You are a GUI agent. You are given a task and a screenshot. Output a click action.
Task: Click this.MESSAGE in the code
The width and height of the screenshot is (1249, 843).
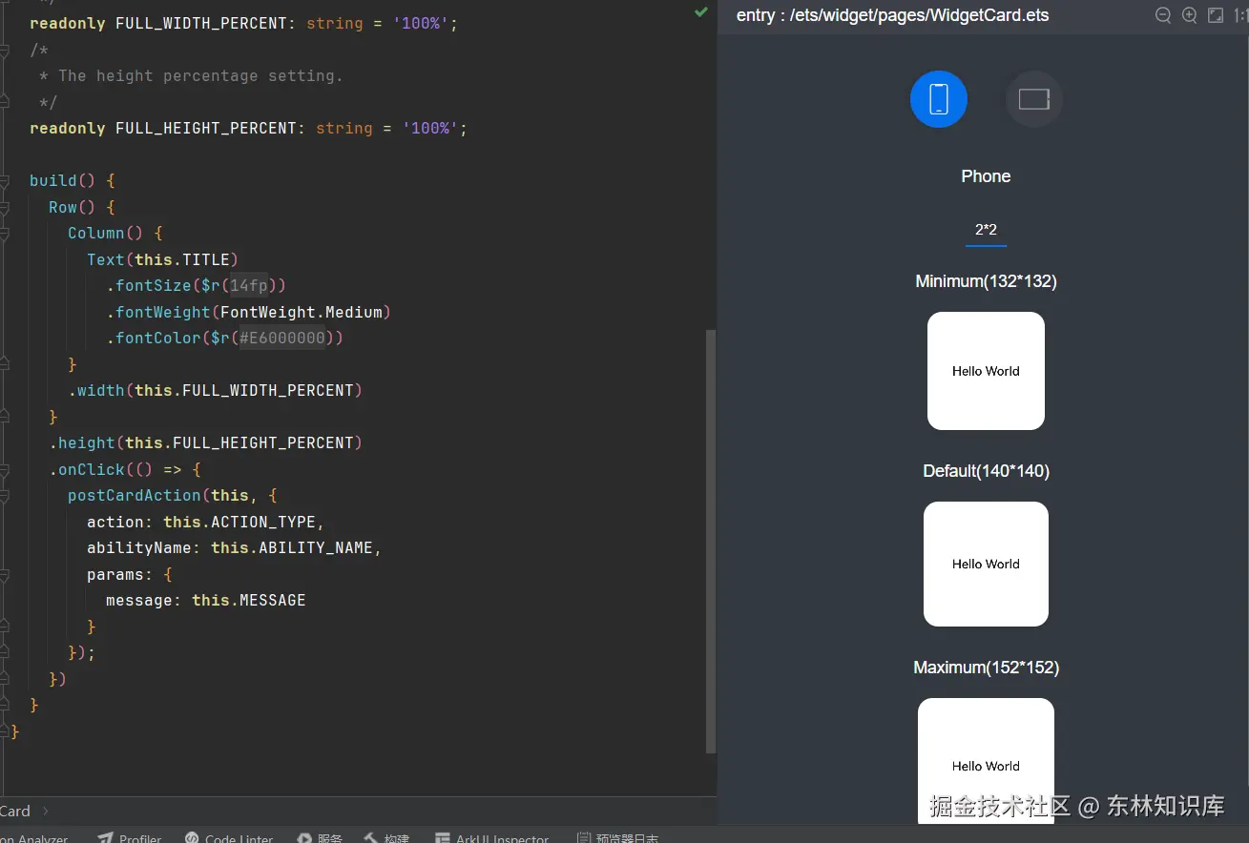point(248,600)
